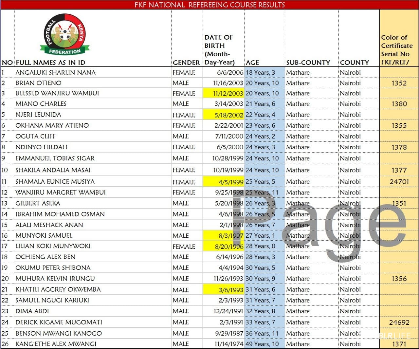Select serial number 1355
Screen dimensions: 419x349
click(x=399, y=126)
